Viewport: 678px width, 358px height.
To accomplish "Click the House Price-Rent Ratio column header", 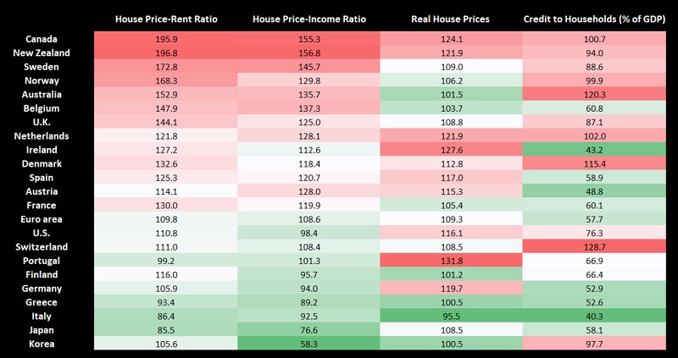I will tap(165, 18).
